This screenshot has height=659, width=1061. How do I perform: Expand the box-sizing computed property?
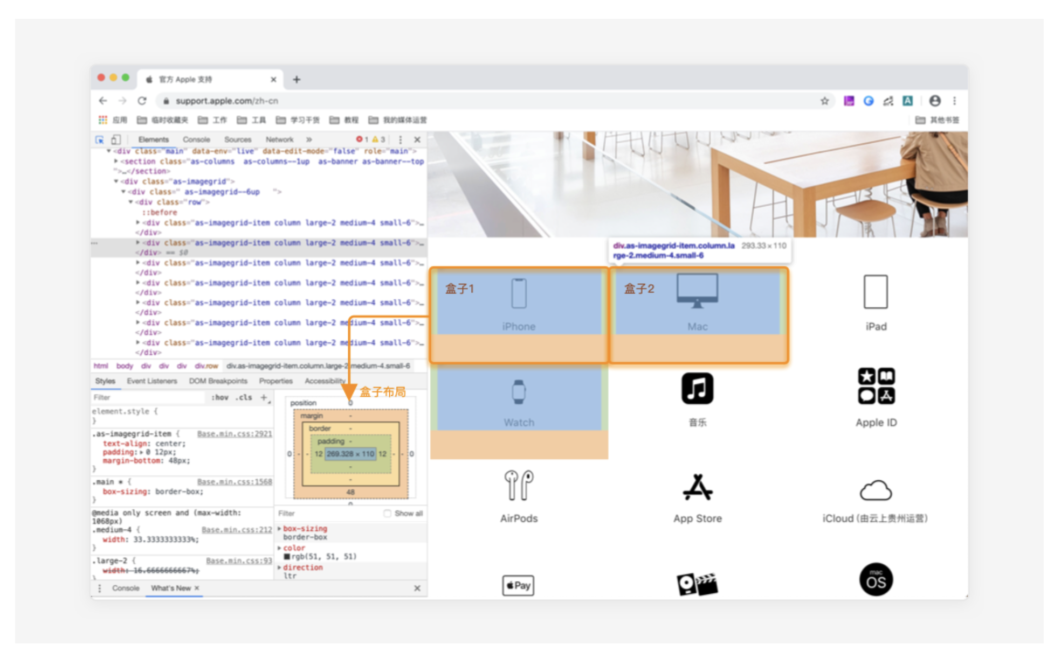click(x=279, y=529)
